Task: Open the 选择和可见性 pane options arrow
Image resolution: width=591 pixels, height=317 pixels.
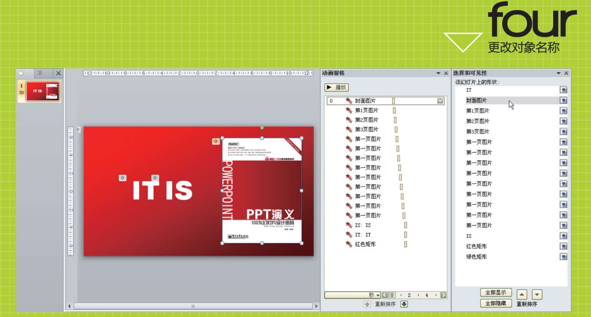Action: (x=558, y=73)
